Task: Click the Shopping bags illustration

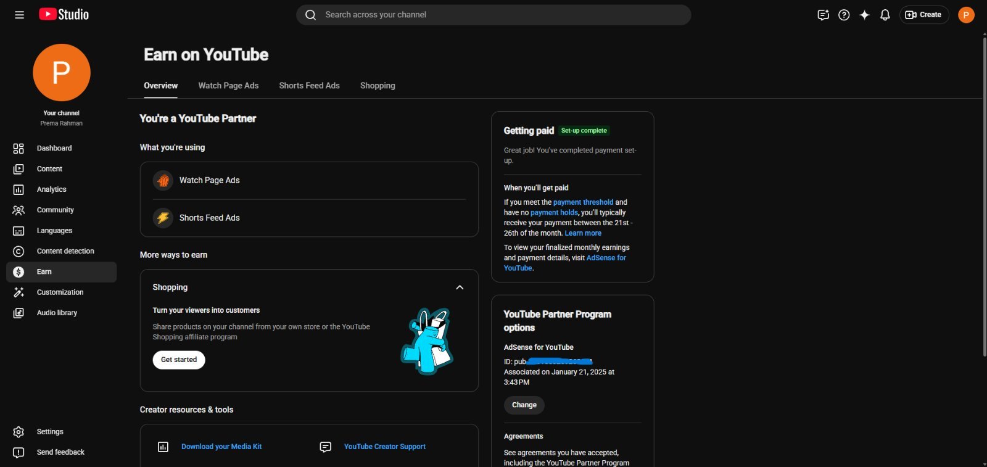Action: [427, 341]
